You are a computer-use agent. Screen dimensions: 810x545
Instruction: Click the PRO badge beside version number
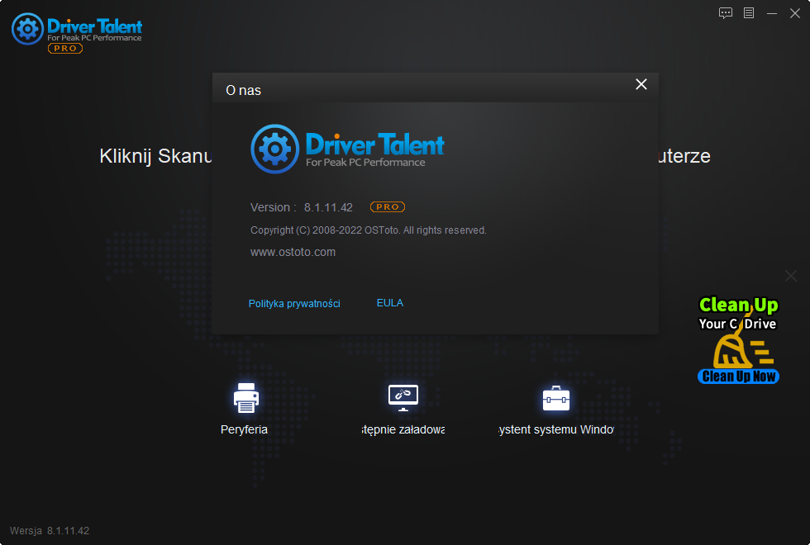pyautogui.click(x=388, y=207)
